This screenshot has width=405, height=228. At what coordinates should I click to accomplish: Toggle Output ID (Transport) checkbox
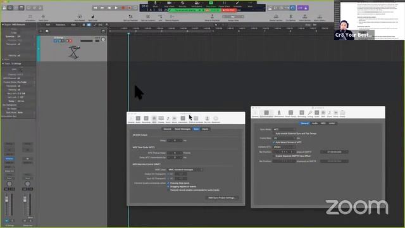(x=168, y=174)
